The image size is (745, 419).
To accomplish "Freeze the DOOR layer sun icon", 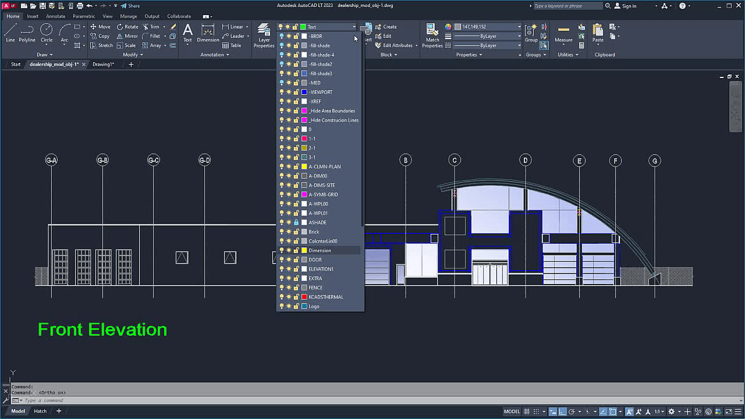I will click(x=289, y=260).
